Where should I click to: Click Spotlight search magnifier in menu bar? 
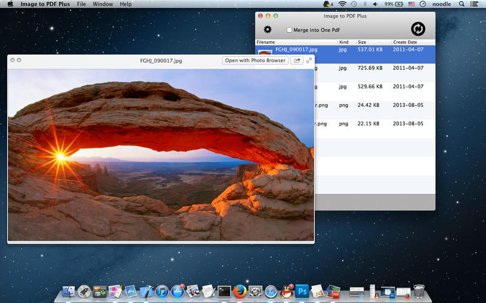pos(462,4)
